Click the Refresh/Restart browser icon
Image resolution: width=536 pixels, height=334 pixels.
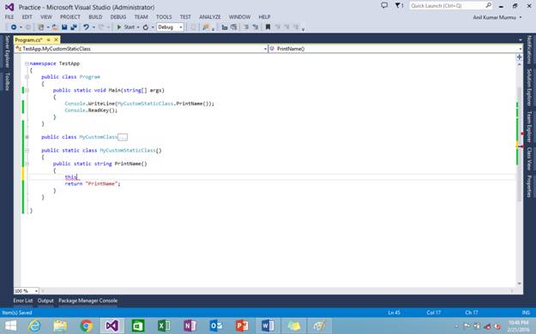coord(146,27)
